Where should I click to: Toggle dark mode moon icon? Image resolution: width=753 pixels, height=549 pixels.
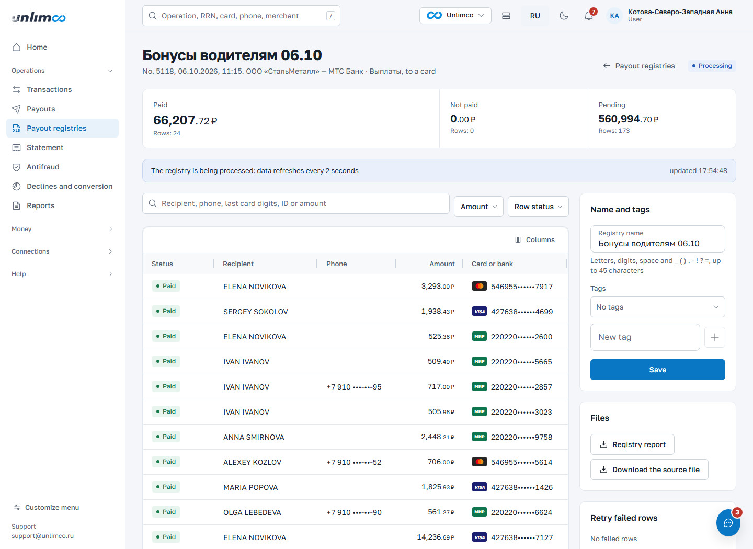point(564,16)
